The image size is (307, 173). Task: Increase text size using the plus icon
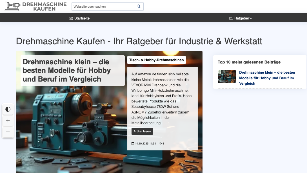tap(8, 121)
